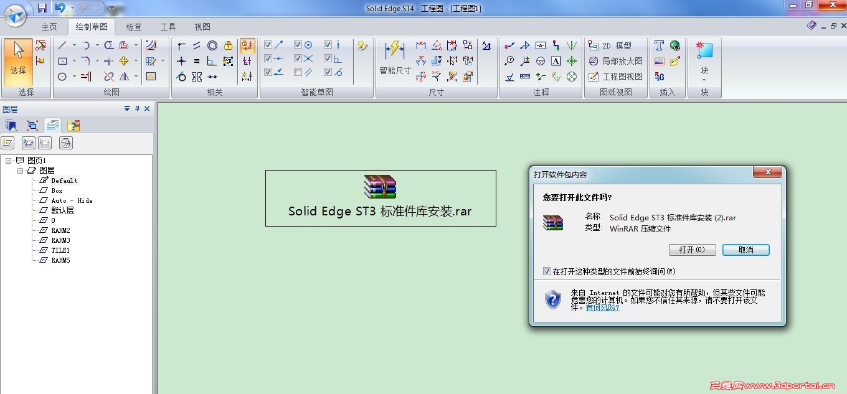Toggle perpendicular IntelliSketch checkbox
This screenshot has width=847, height=394.
[x=328, y=59]
